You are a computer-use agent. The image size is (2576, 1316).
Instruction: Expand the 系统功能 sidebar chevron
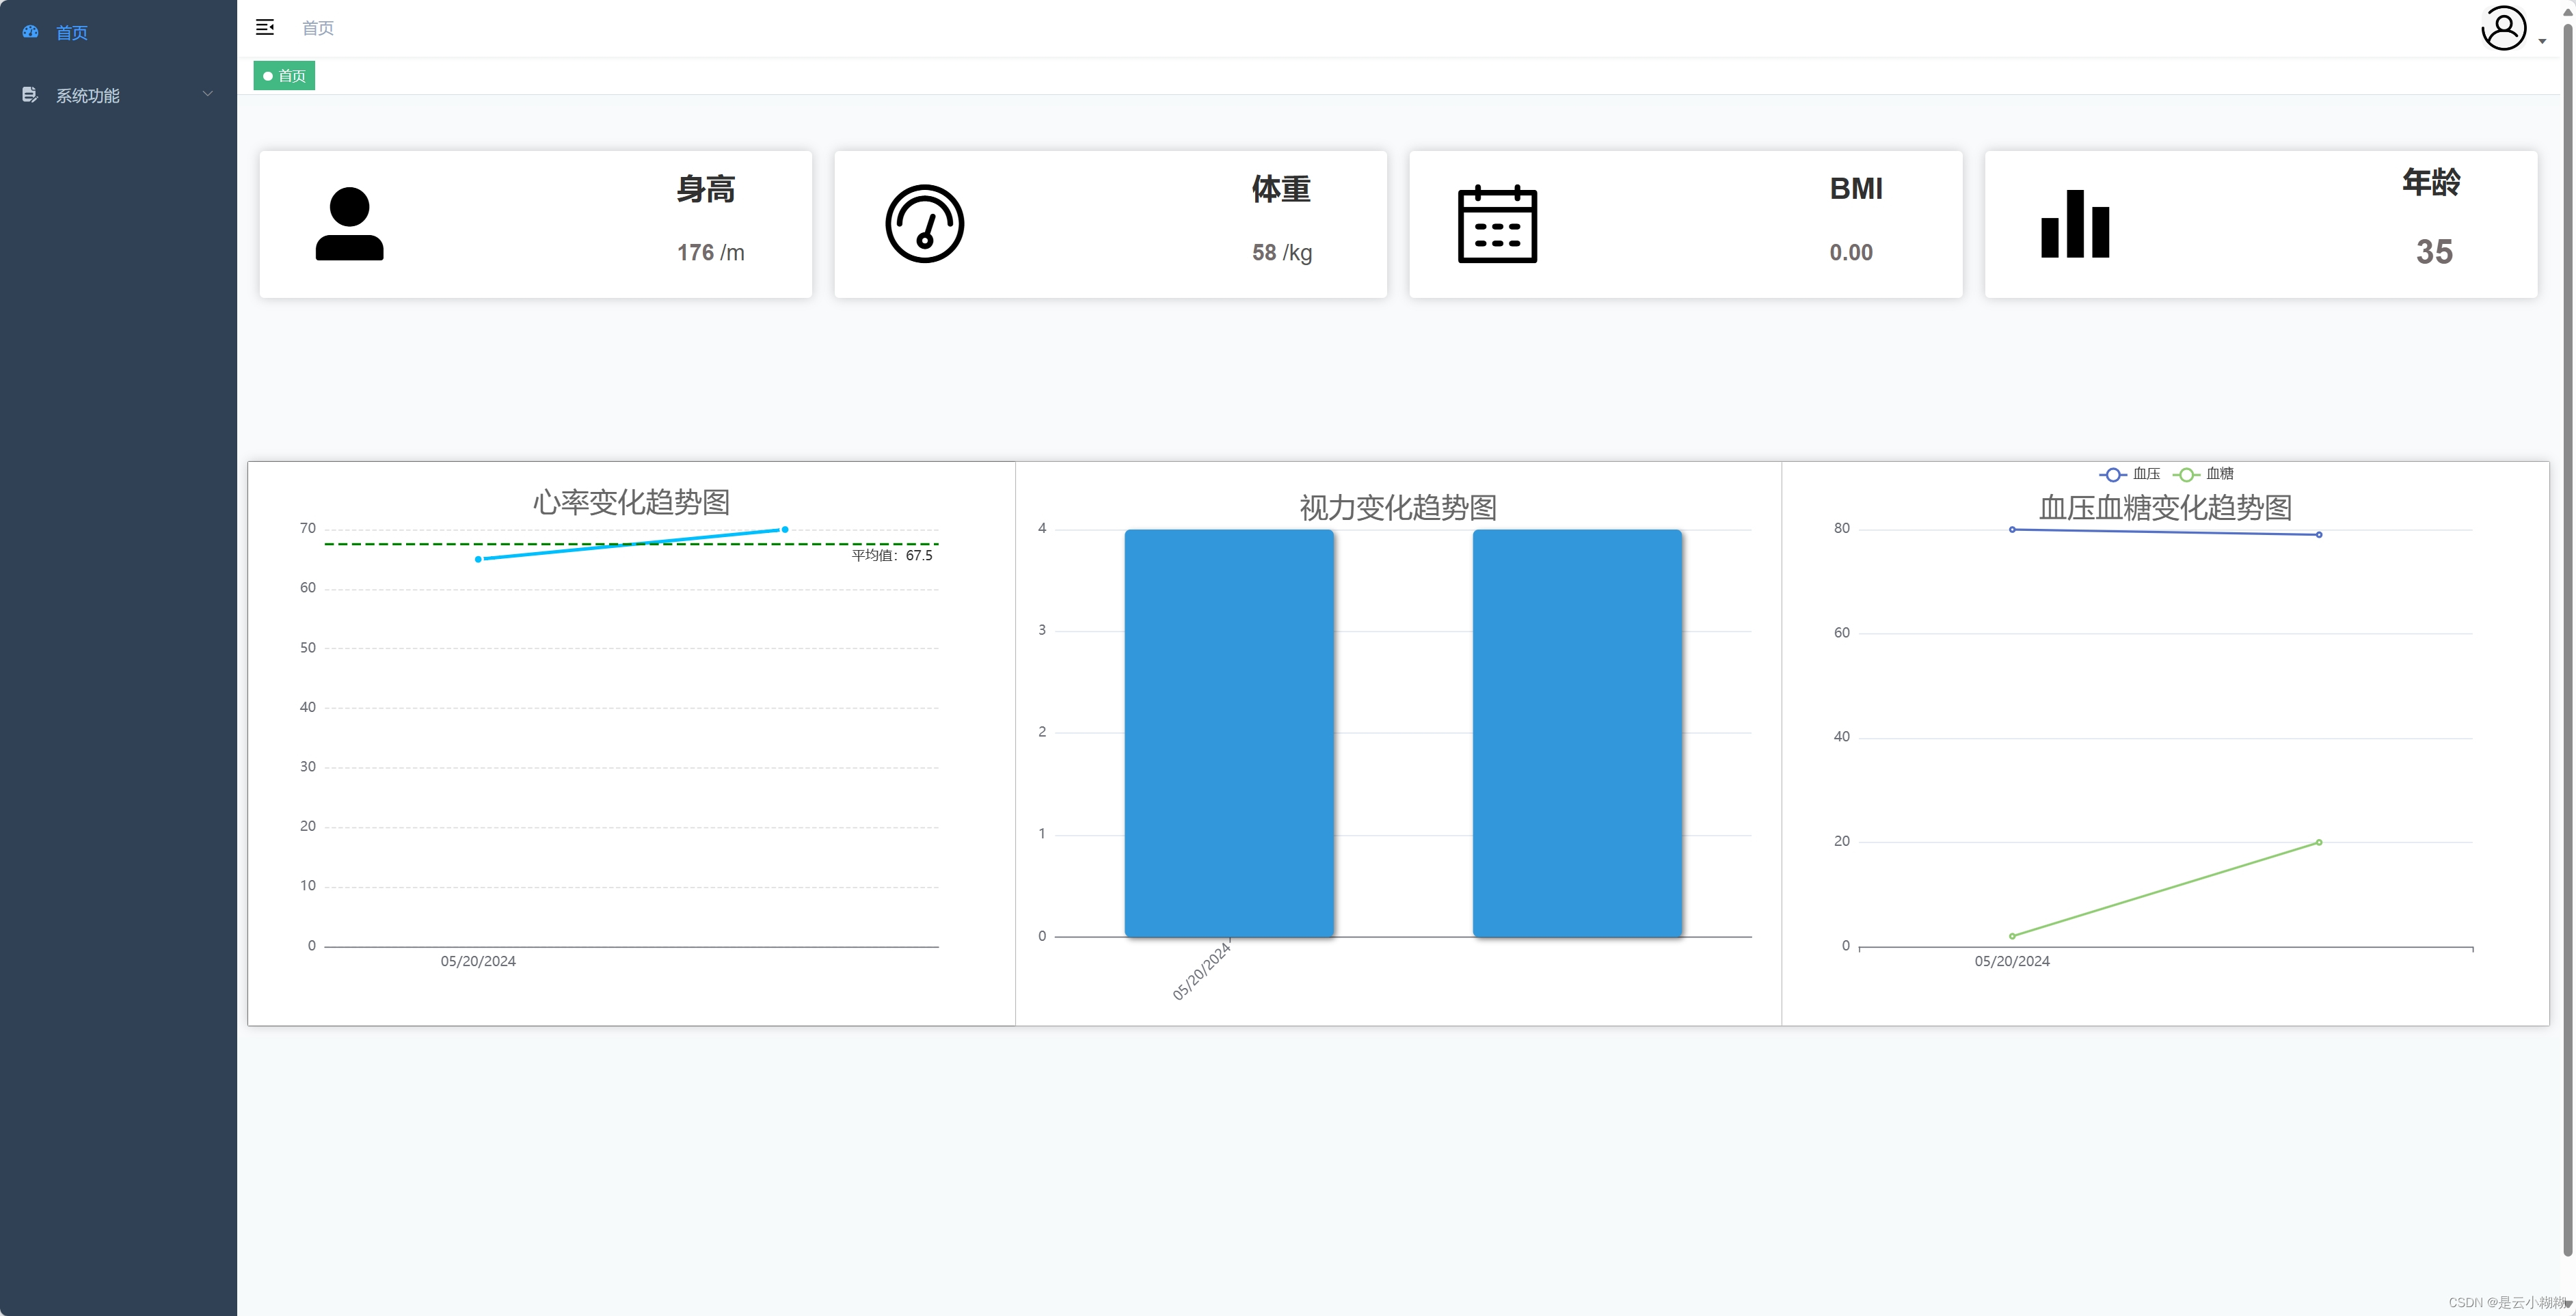point(208,94)
